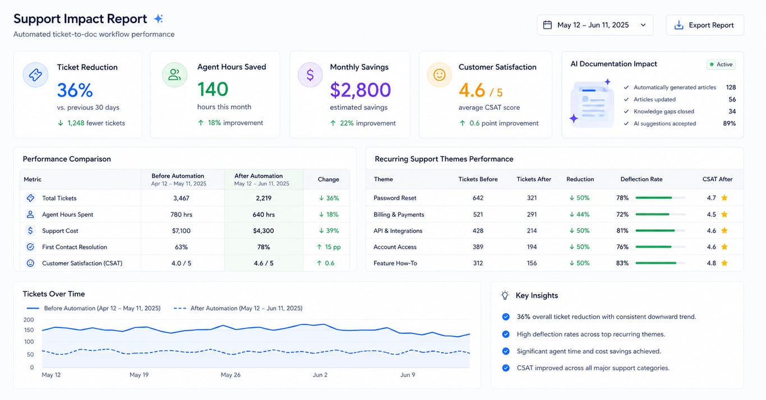The image size is (766, 400).
Task: Click the Export Report button
Action: (x=705, y=25)
